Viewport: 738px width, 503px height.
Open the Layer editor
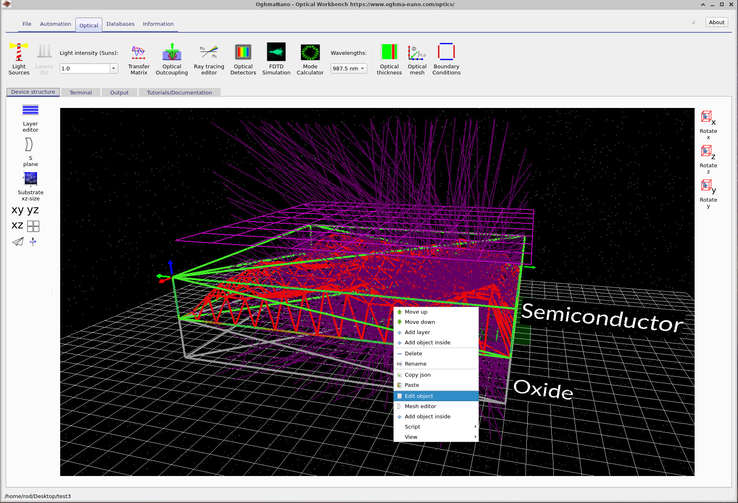(x=30, y=116)
